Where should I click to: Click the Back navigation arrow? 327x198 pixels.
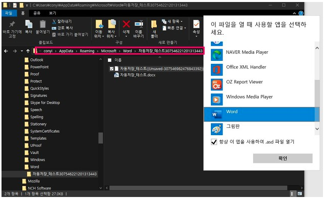(6, 51)
